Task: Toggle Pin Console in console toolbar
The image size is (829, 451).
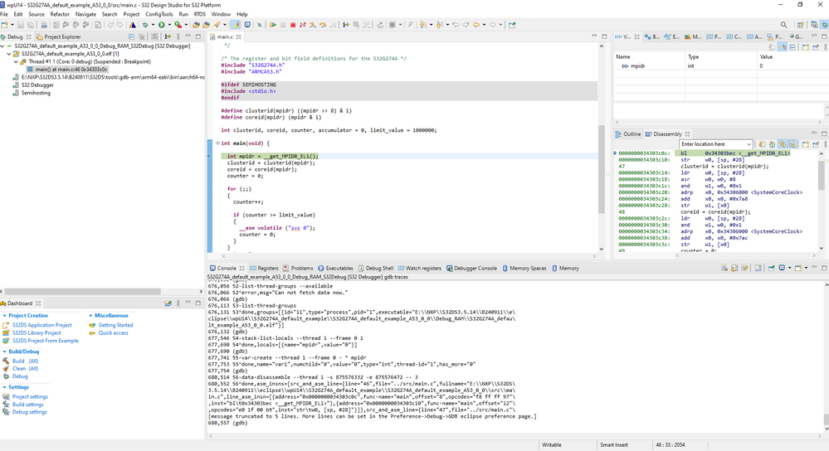Action: tap(772, 269)
